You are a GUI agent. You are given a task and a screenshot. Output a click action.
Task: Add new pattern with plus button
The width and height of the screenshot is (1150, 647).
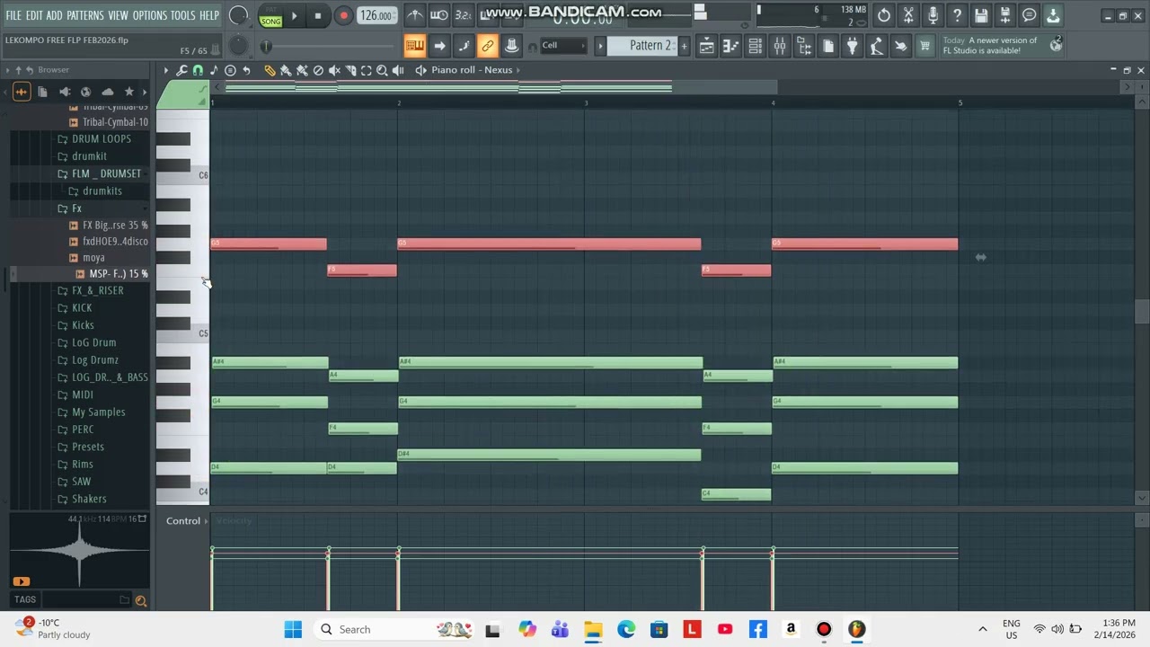click(684, 46)
